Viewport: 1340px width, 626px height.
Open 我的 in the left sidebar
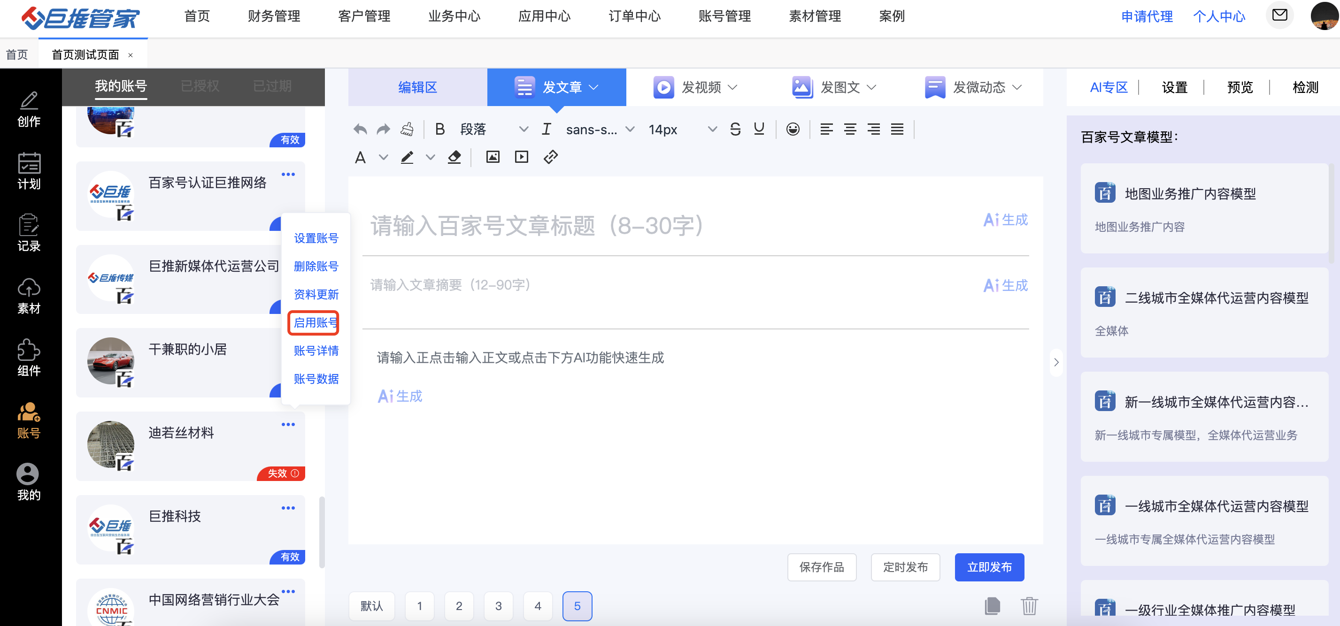click(x=29, y=482)
